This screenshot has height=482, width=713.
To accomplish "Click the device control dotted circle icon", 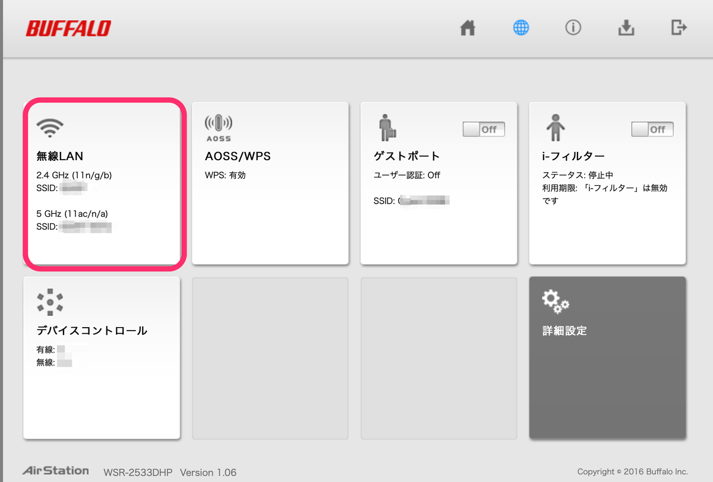I will pyautogui.click(x=50, y=302).
